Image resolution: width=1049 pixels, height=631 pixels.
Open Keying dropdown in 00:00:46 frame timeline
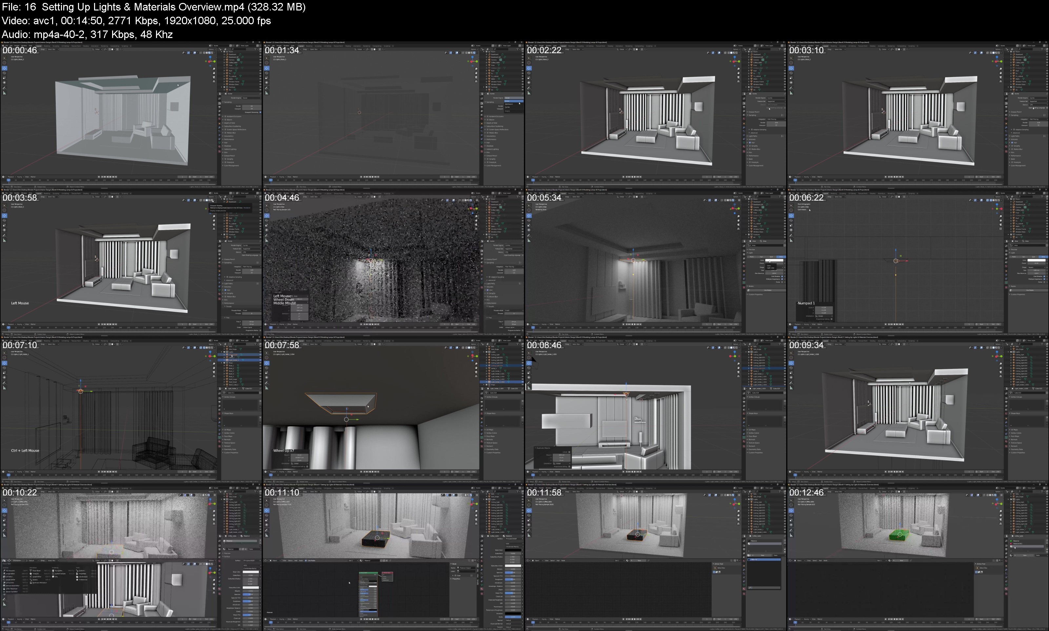[20, 177]
